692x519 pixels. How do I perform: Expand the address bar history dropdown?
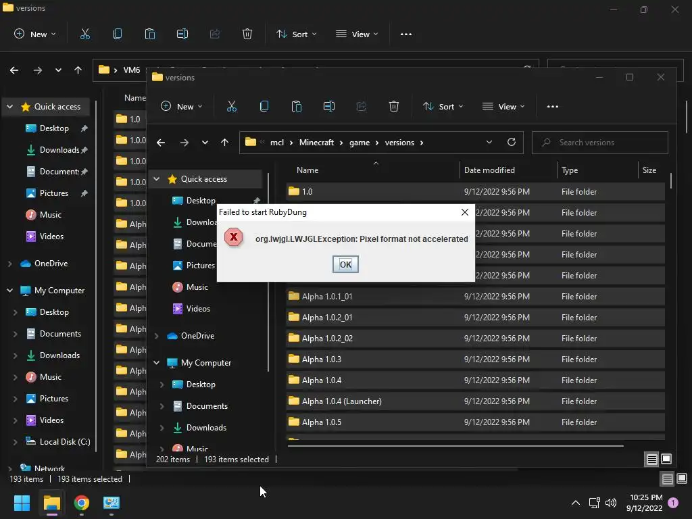pyautogui.click(x=489, y=142)
